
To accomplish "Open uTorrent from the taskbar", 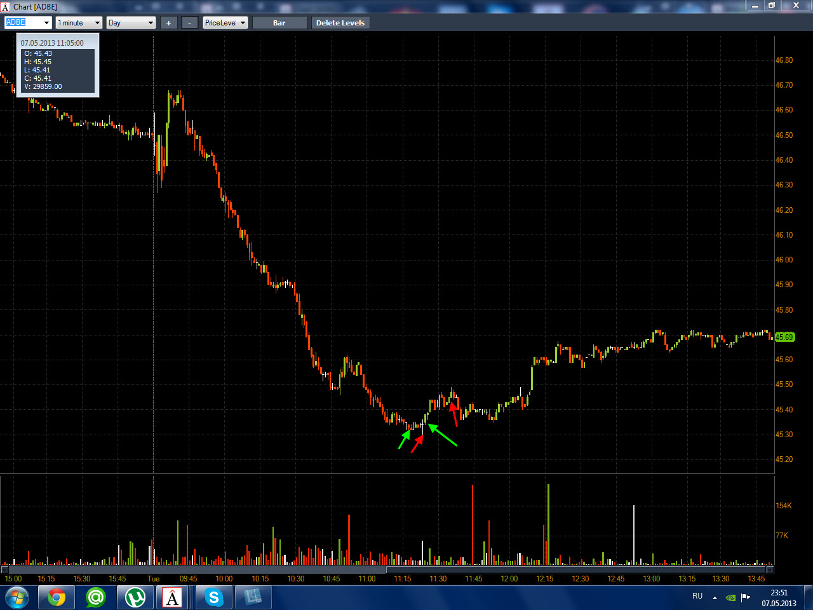I will tap(135, 598).
